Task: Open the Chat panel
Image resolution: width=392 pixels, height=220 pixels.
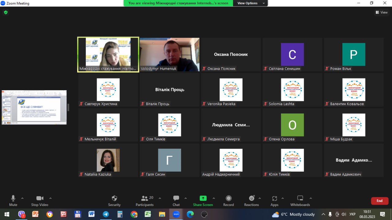Action: click(176, 198)
